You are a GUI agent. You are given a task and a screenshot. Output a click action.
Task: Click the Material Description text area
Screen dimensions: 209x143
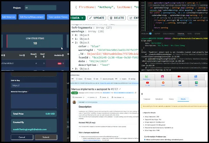(x=34, y=101)
